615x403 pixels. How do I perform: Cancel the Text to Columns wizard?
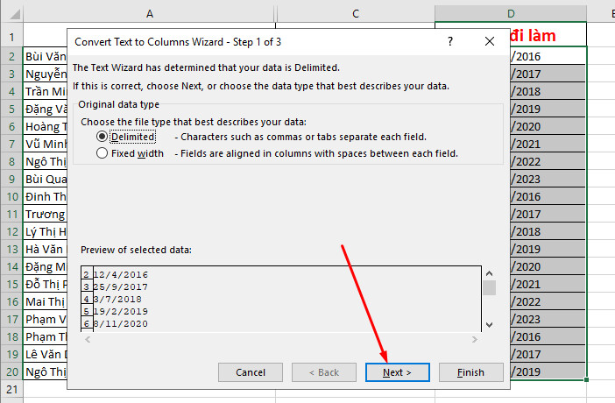click(251, 372)
